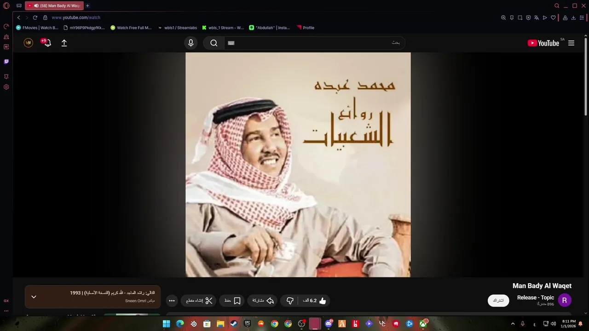Open the Opera GX main menu logo
Viewport: 589px width, 331px height.
coord(6,6)
